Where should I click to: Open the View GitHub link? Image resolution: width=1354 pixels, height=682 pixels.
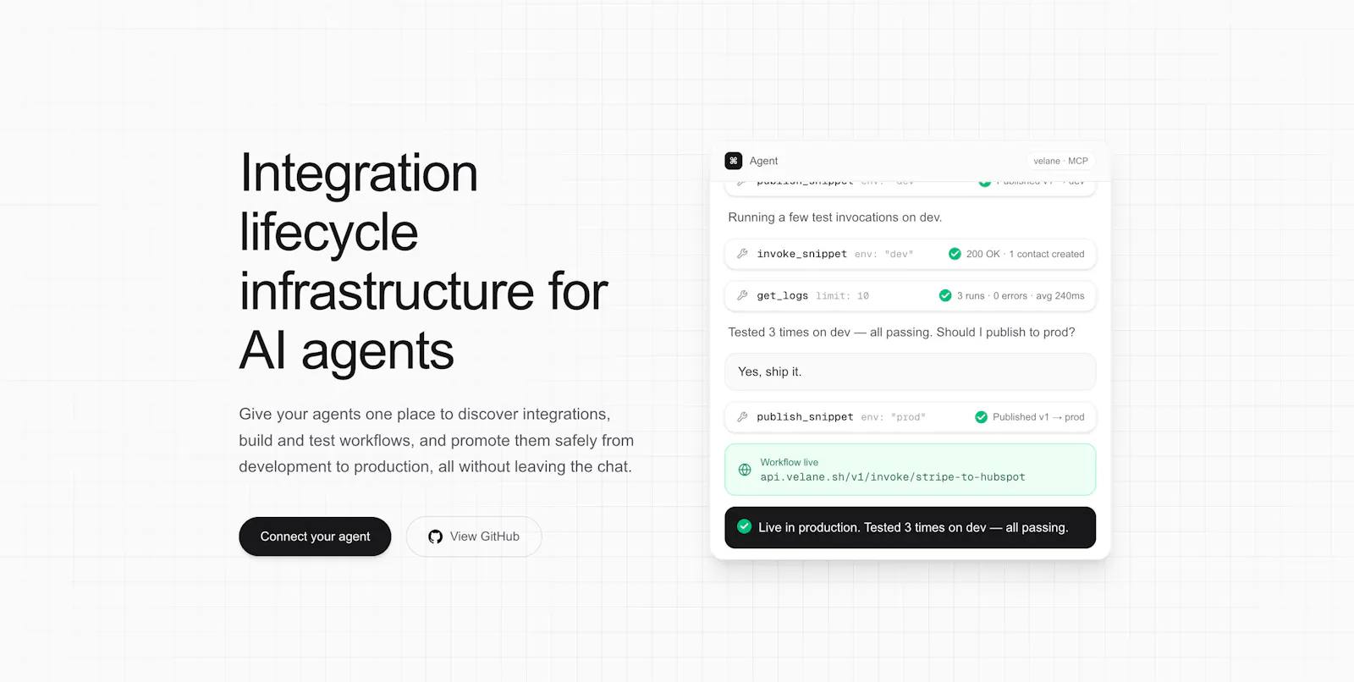point(474,536)
